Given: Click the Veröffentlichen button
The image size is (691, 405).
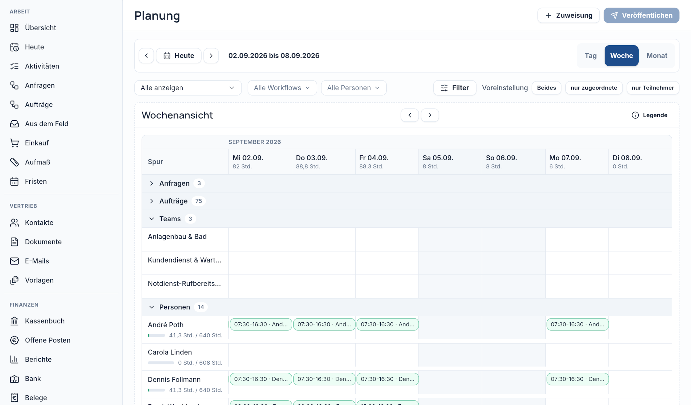Looking at the screenshot, I should (x=641, y=15).
